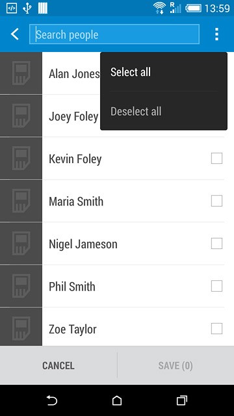234x416 pixels.
Task: Tick the checkbox for Kevin Foley
Action: pos(216,159)
